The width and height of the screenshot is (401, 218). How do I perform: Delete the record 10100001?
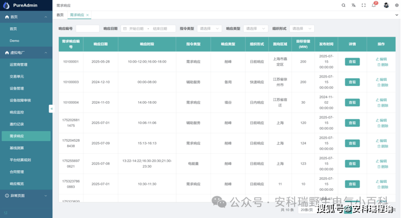point(383,65)
